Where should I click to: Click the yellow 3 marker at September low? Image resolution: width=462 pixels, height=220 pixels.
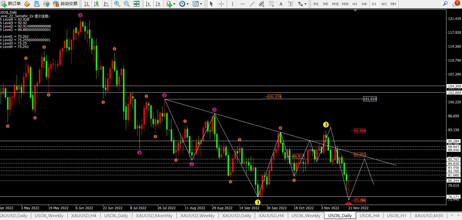258,202
